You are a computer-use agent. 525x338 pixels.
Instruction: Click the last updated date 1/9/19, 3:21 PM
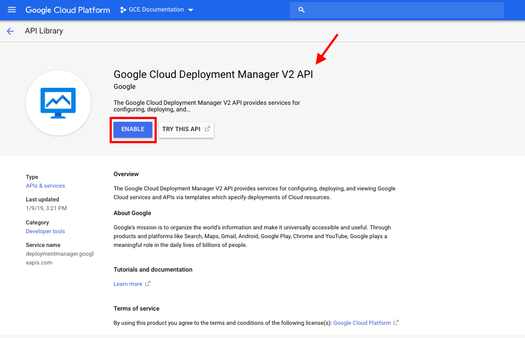(46, 209)
